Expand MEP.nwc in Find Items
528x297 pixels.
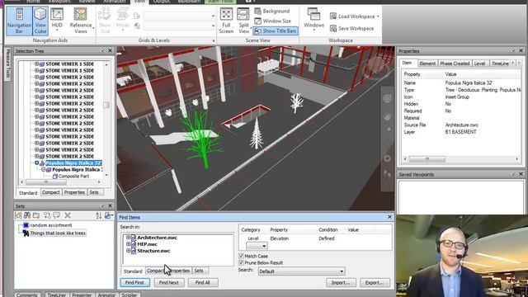click(128, 244)
